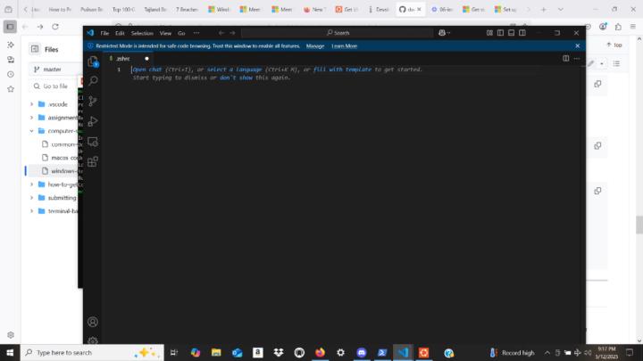Open the Selection menu

point(142,33)
